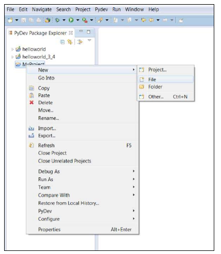
Task: Choose Export... in the context menu
Action: pyautogui.click(x=82, y=136)
